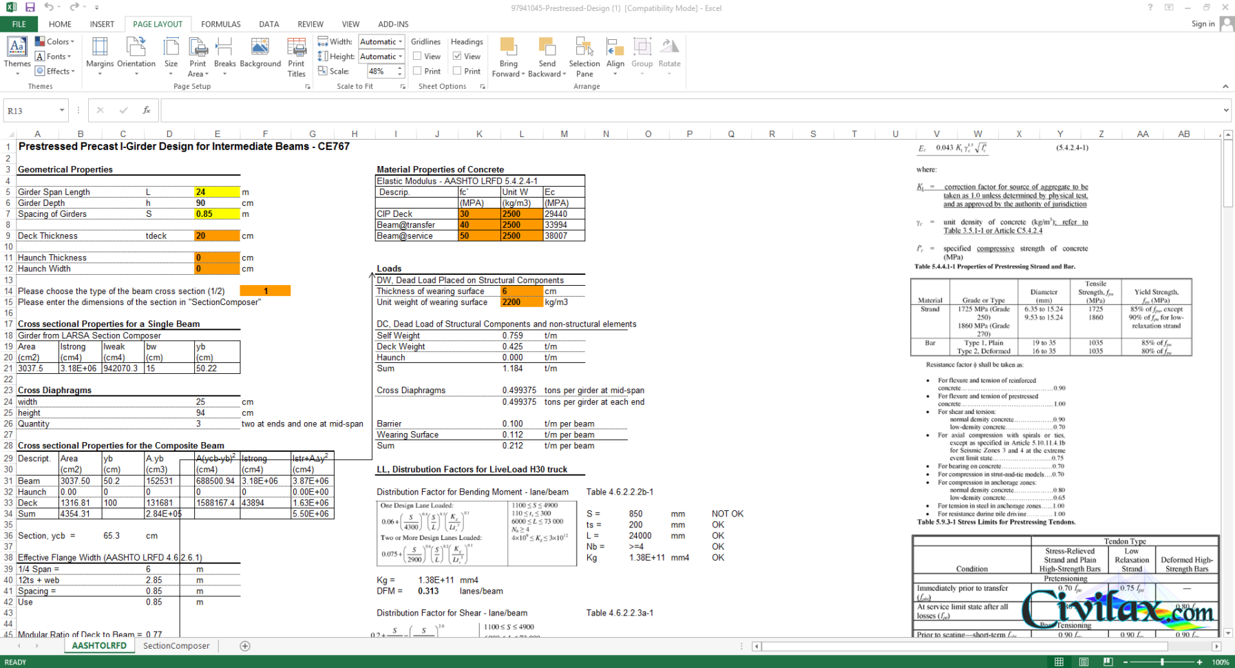Open the Print Area menu
The image size is (1235, 668).
(x=198, y=56)
